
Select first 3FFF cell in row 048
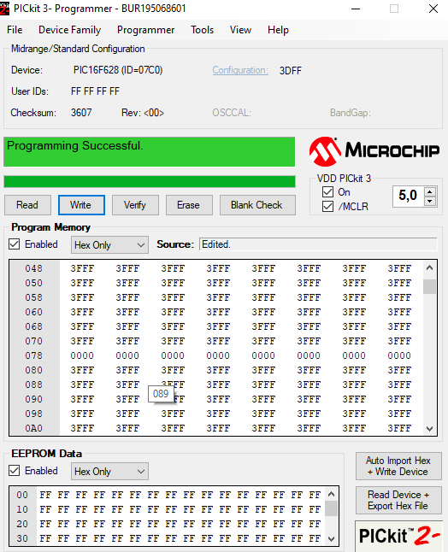tap(82, 268)
